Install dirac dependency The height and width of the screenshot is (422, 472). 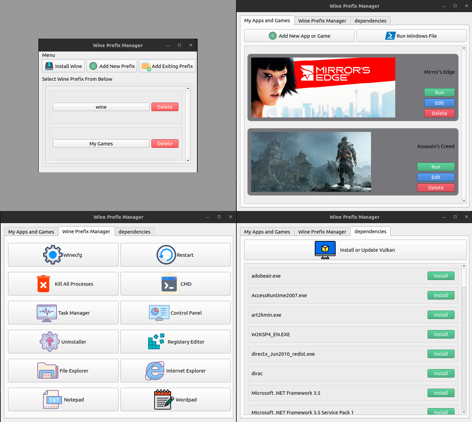click(x=441, y=373)
